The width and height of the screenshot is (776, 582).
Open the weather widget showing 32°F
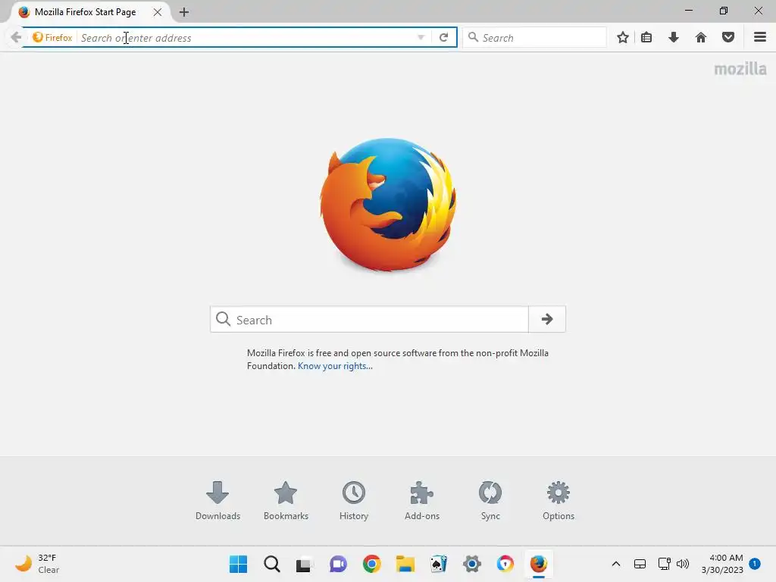pyautogui.click(x=37, y=564)
